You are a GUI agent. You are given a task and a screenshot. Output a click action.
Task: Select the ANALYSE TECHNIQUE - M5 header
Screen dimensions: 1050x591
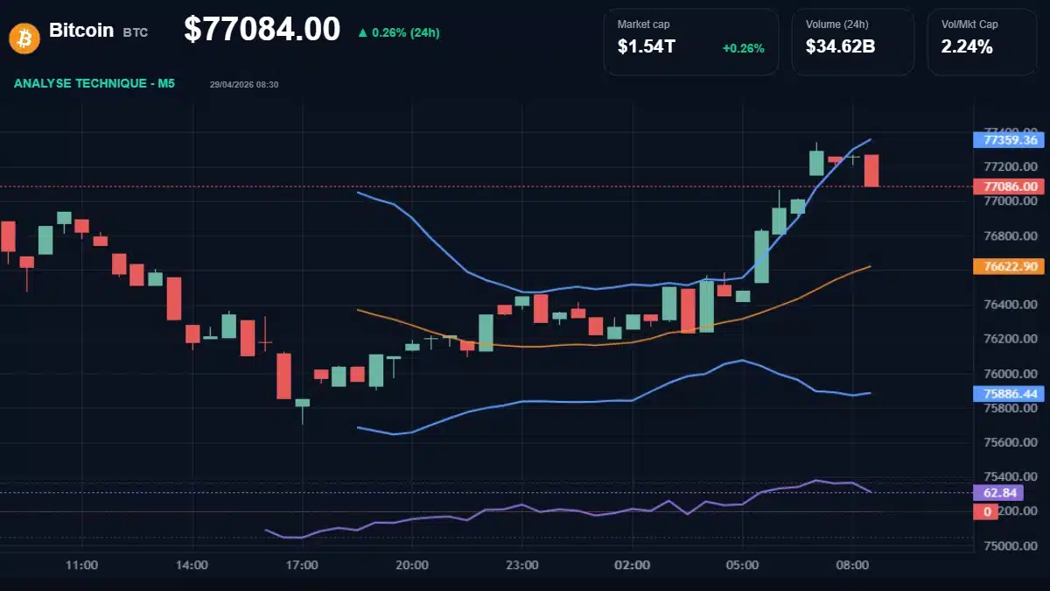click(x=93, y=84)
